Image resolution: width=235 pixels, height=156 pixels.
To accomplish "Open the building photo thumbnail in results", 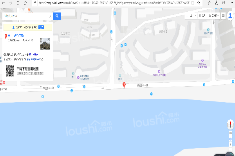I will 45,44.
